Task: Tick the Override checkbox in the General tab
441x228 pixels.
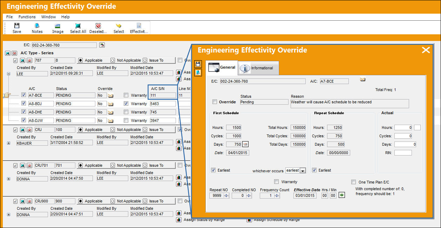Action: coord(215,102)
